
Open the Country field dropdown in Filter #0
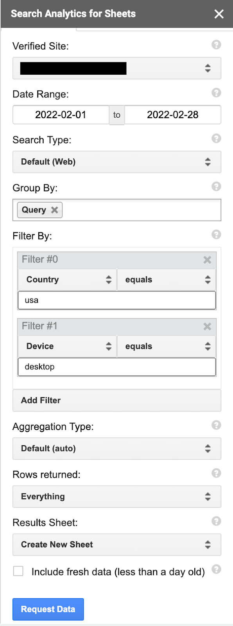pyautogui.click(x=66, y=279)
